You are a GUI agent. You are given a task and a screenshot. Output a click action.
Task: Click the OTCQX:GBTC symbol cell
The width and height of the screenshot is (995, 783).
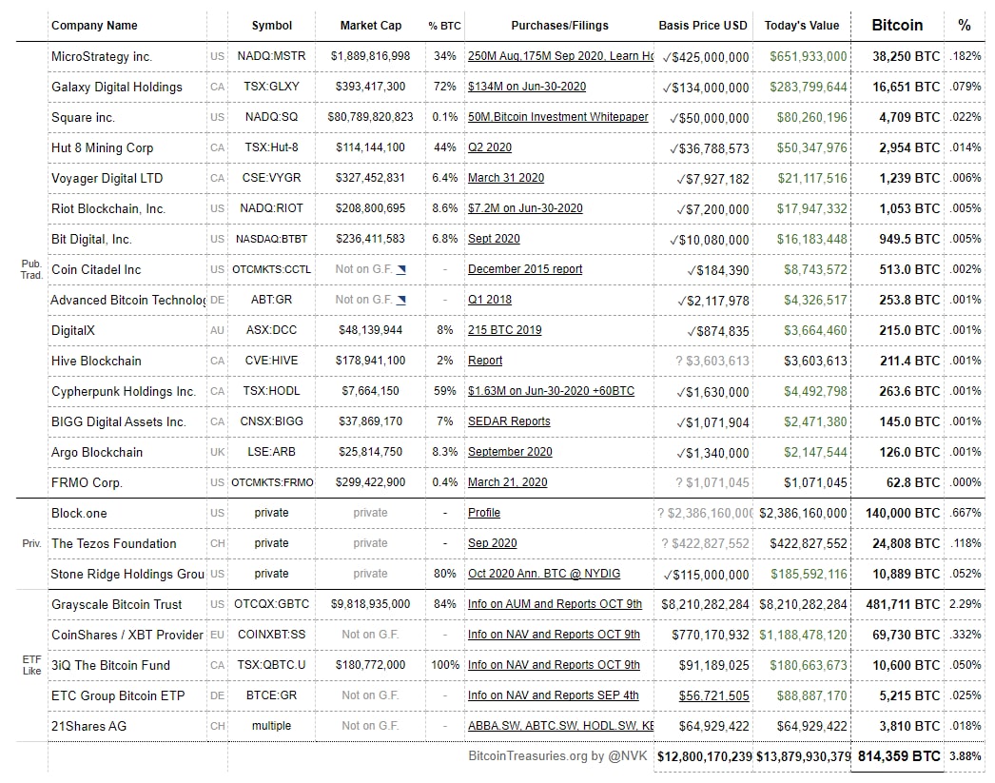[272, 604]
